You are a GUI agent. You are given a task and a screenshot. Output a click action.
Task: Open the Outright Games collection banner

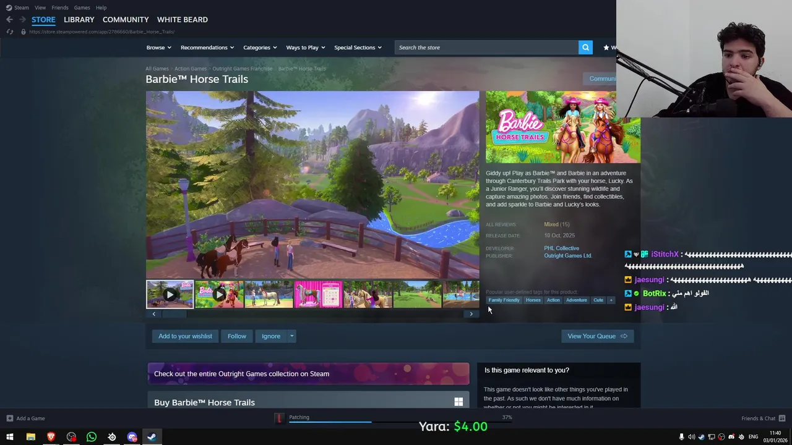point(308,374)
